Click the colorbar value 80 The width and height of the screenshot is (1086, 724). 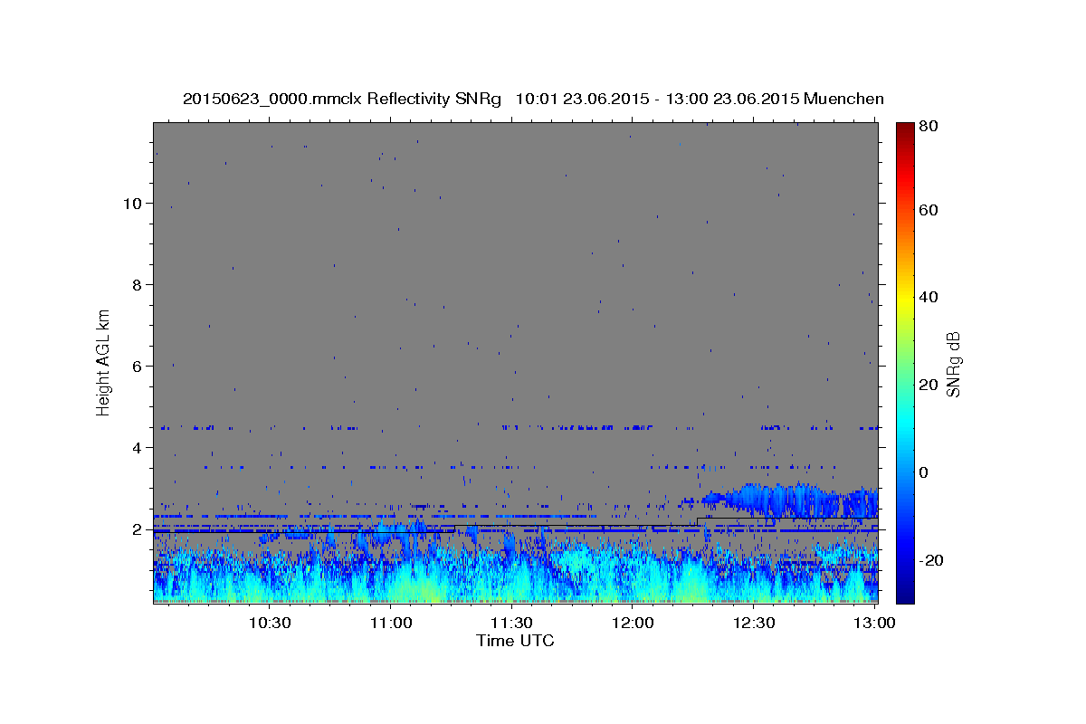click(930, 126)
